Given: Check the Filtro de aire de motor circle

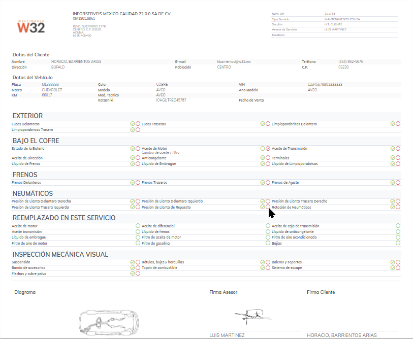Looking at the screenshot, I should (x=138, y=243).
